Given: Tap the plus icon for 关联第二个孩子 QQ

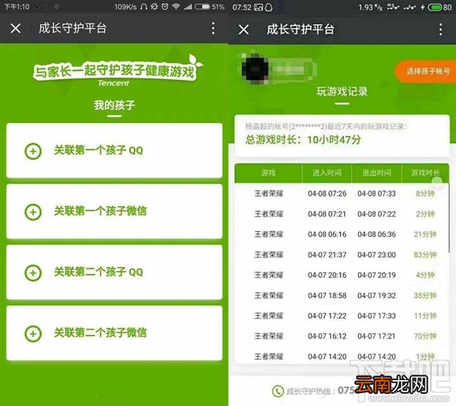Looking at the screenshot, I should click(33, 273).
